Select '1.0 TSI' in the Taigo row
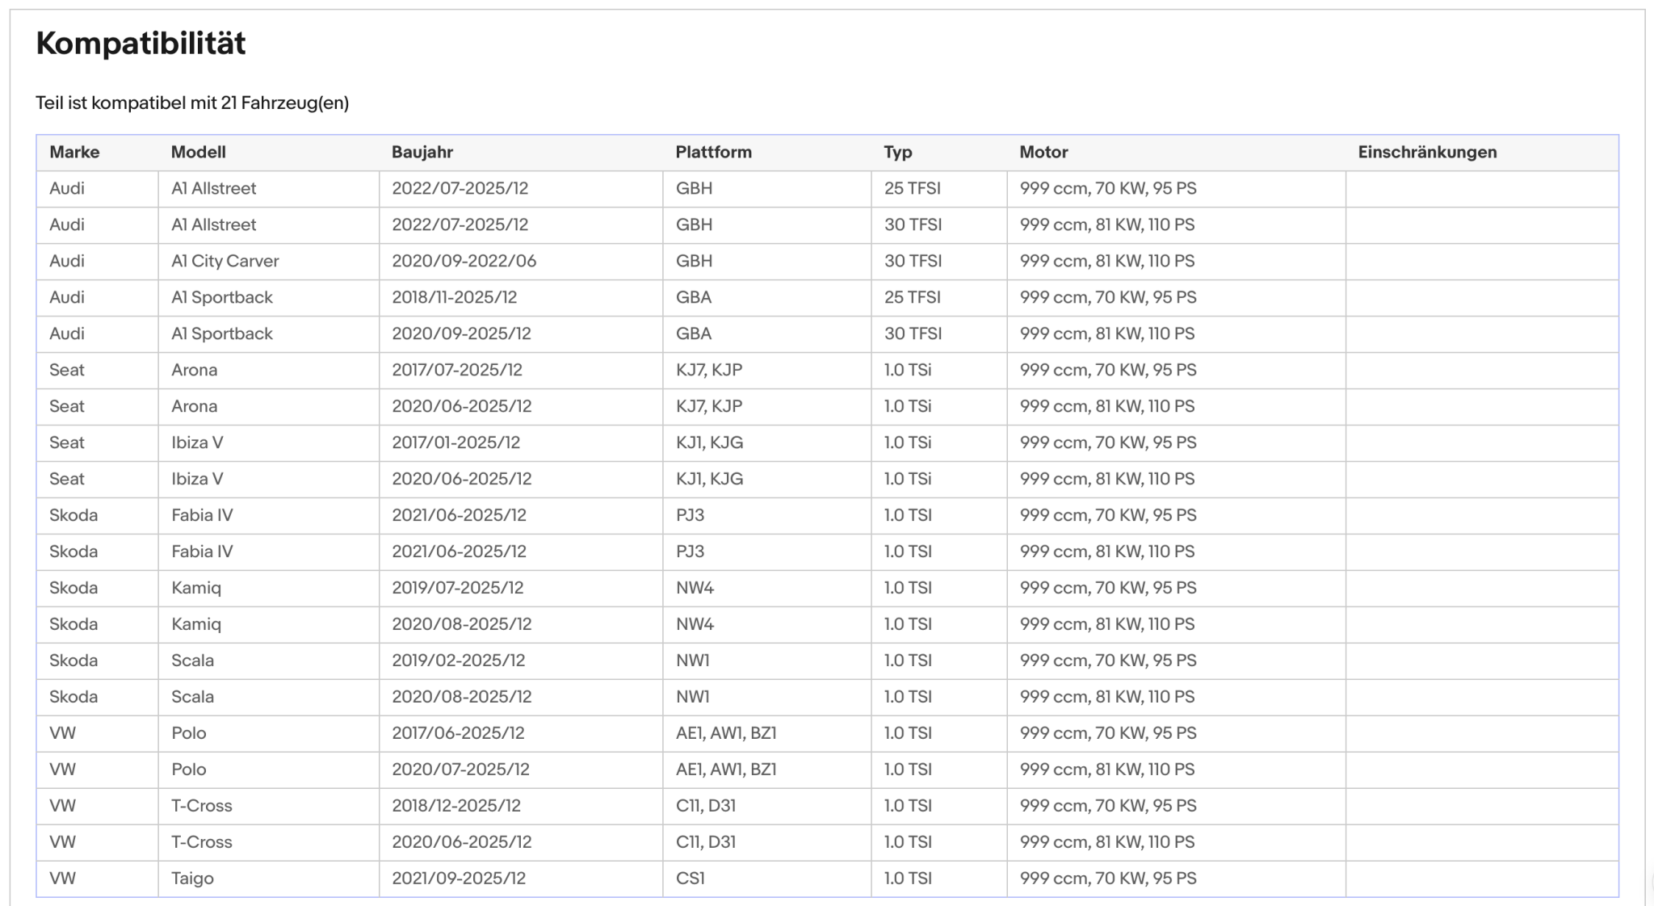 point(908,879)
